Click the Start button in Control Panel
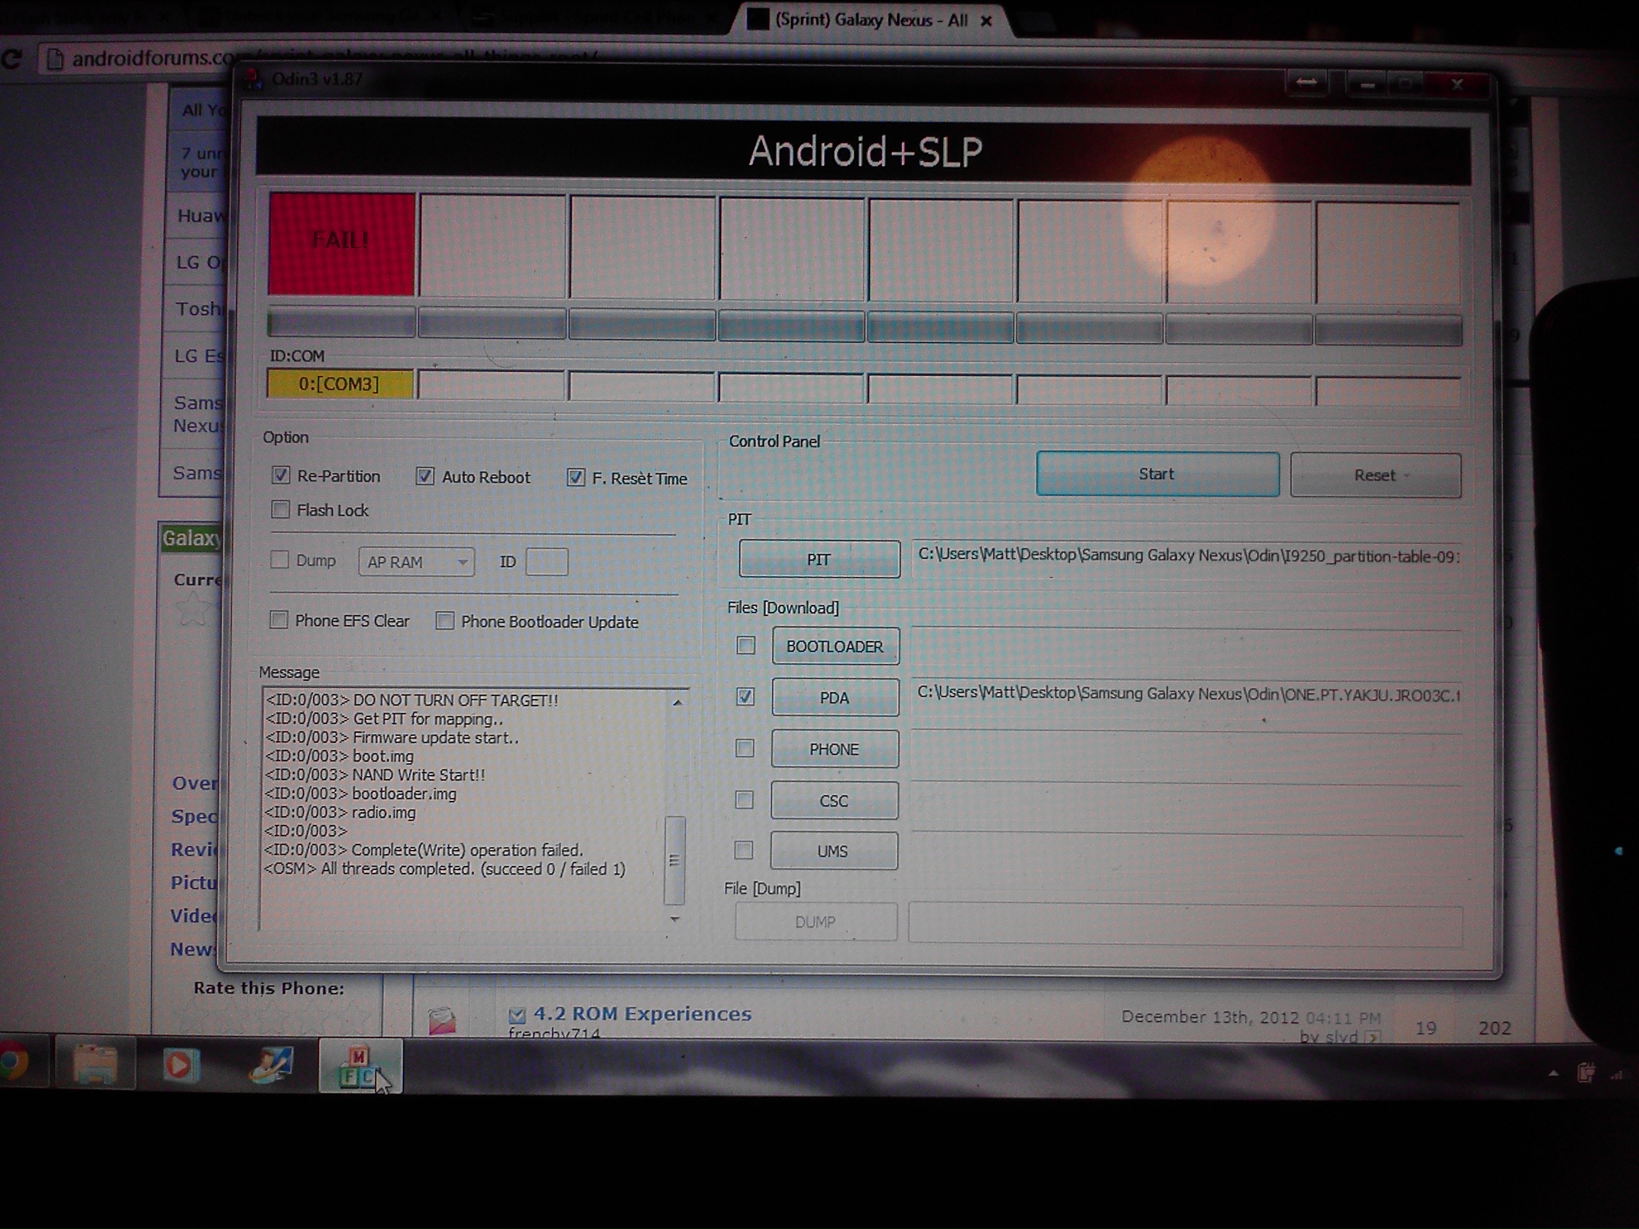 (x=1157, y=474)
